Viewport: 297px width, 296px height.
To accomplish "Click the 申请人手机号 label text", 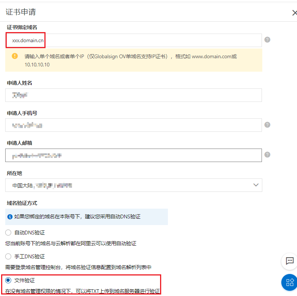I will [22, 113].
